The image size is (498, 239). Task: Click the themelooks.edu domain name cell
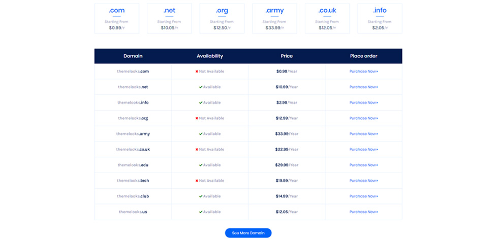click(x=133, y=165)
